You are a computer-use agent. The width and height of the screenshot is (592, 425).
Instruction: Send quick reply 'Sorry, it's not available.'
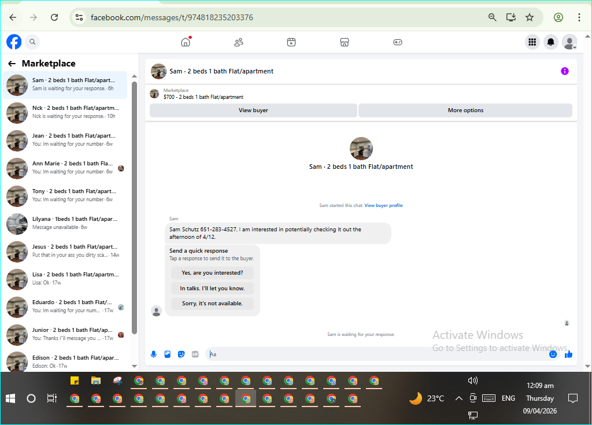point(212,304)
